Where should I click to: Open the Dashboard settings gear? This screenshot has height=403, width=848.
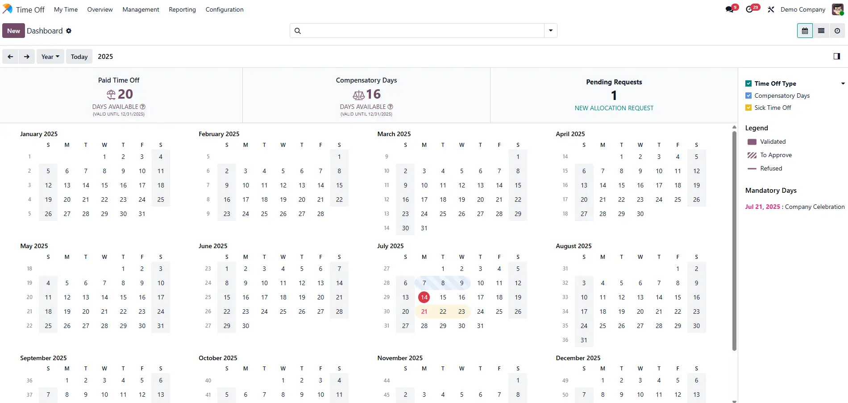click(x=69, y=31)
